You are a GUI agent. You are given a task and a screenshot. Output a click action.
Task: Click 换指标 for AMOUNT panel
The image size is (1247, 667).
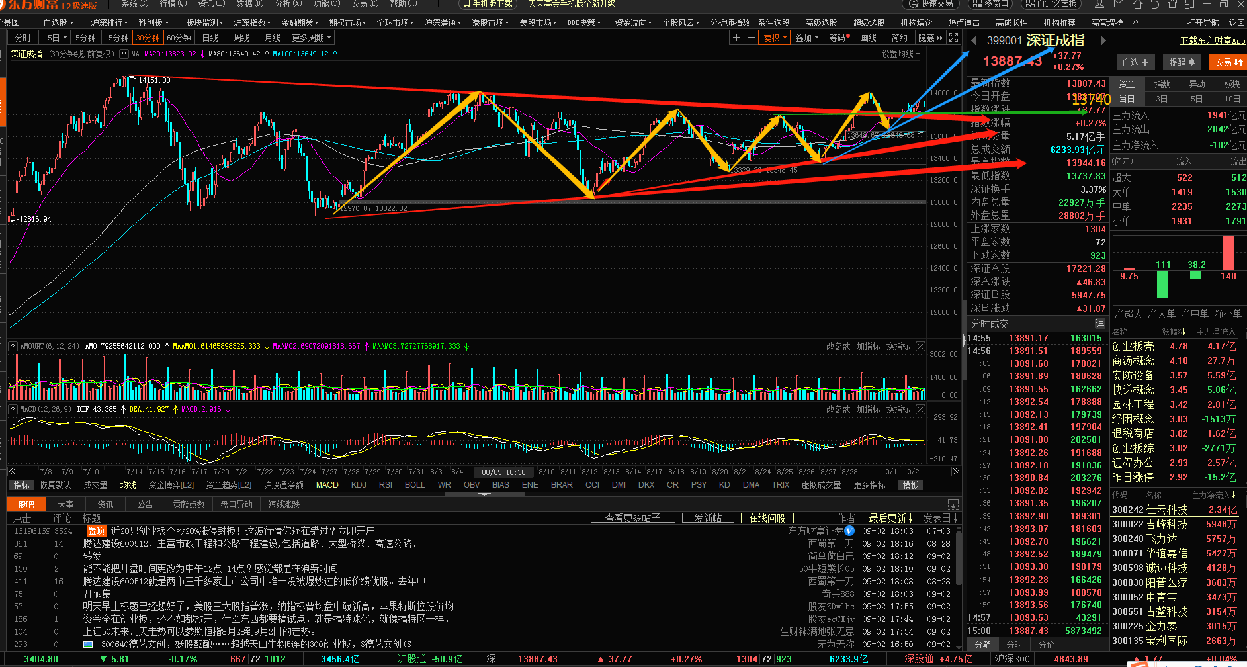(x=898, y=347)
